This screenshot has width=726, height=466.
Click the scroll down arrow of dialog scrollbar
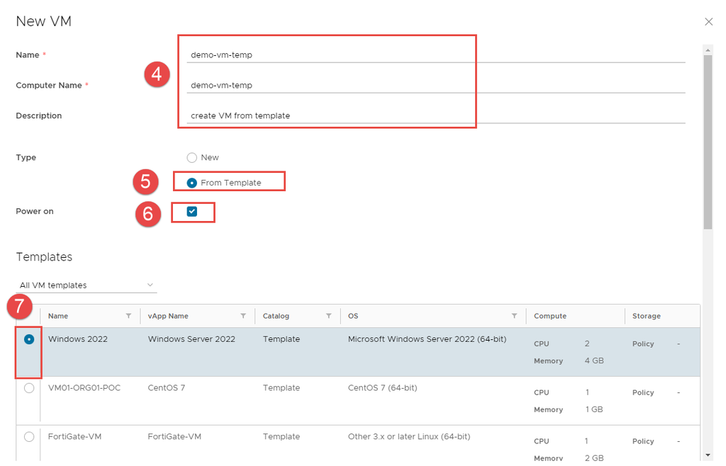(708, 455)
